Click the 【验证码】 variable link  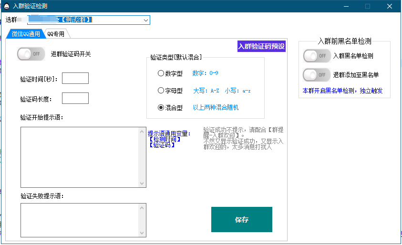click(x=162, y=145)
